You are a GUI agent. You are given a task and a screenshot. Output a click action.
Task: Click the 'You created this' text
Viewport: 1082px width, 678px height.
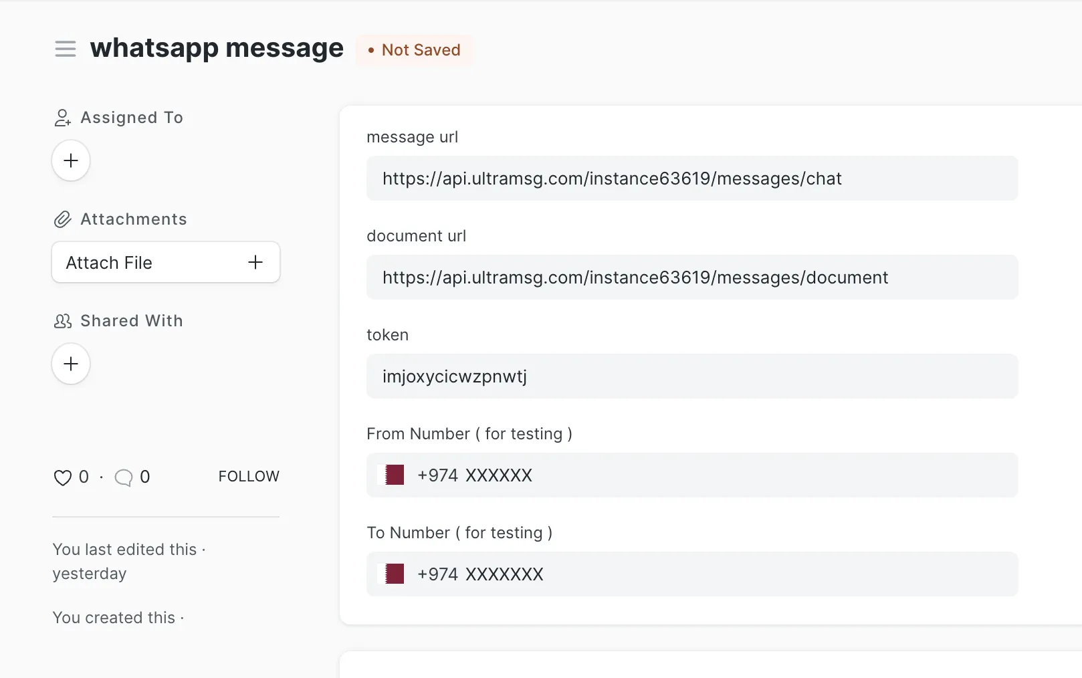[x=114, y=618]
